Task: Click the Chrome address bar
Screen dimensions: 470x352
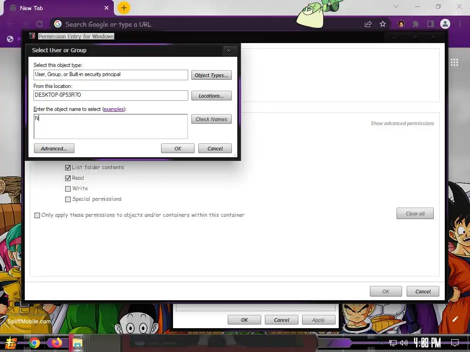Action: point(210,24)
